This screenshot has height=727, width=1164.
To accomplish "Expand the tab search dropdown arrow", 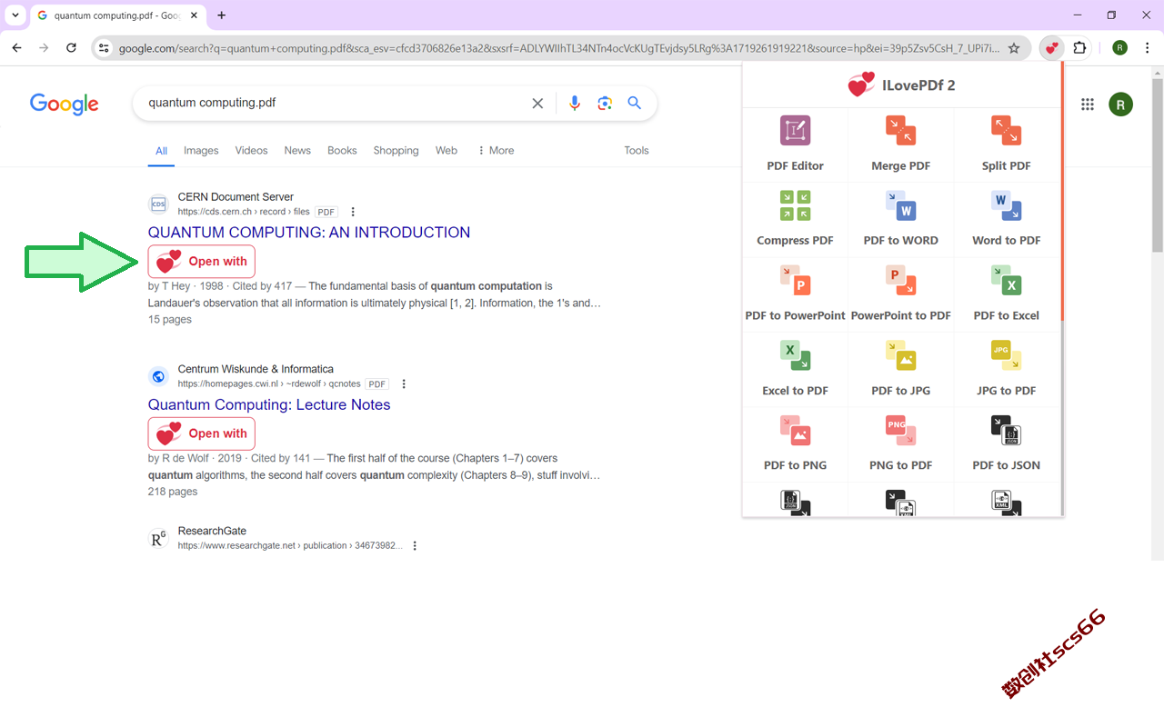I will [15, 15].
